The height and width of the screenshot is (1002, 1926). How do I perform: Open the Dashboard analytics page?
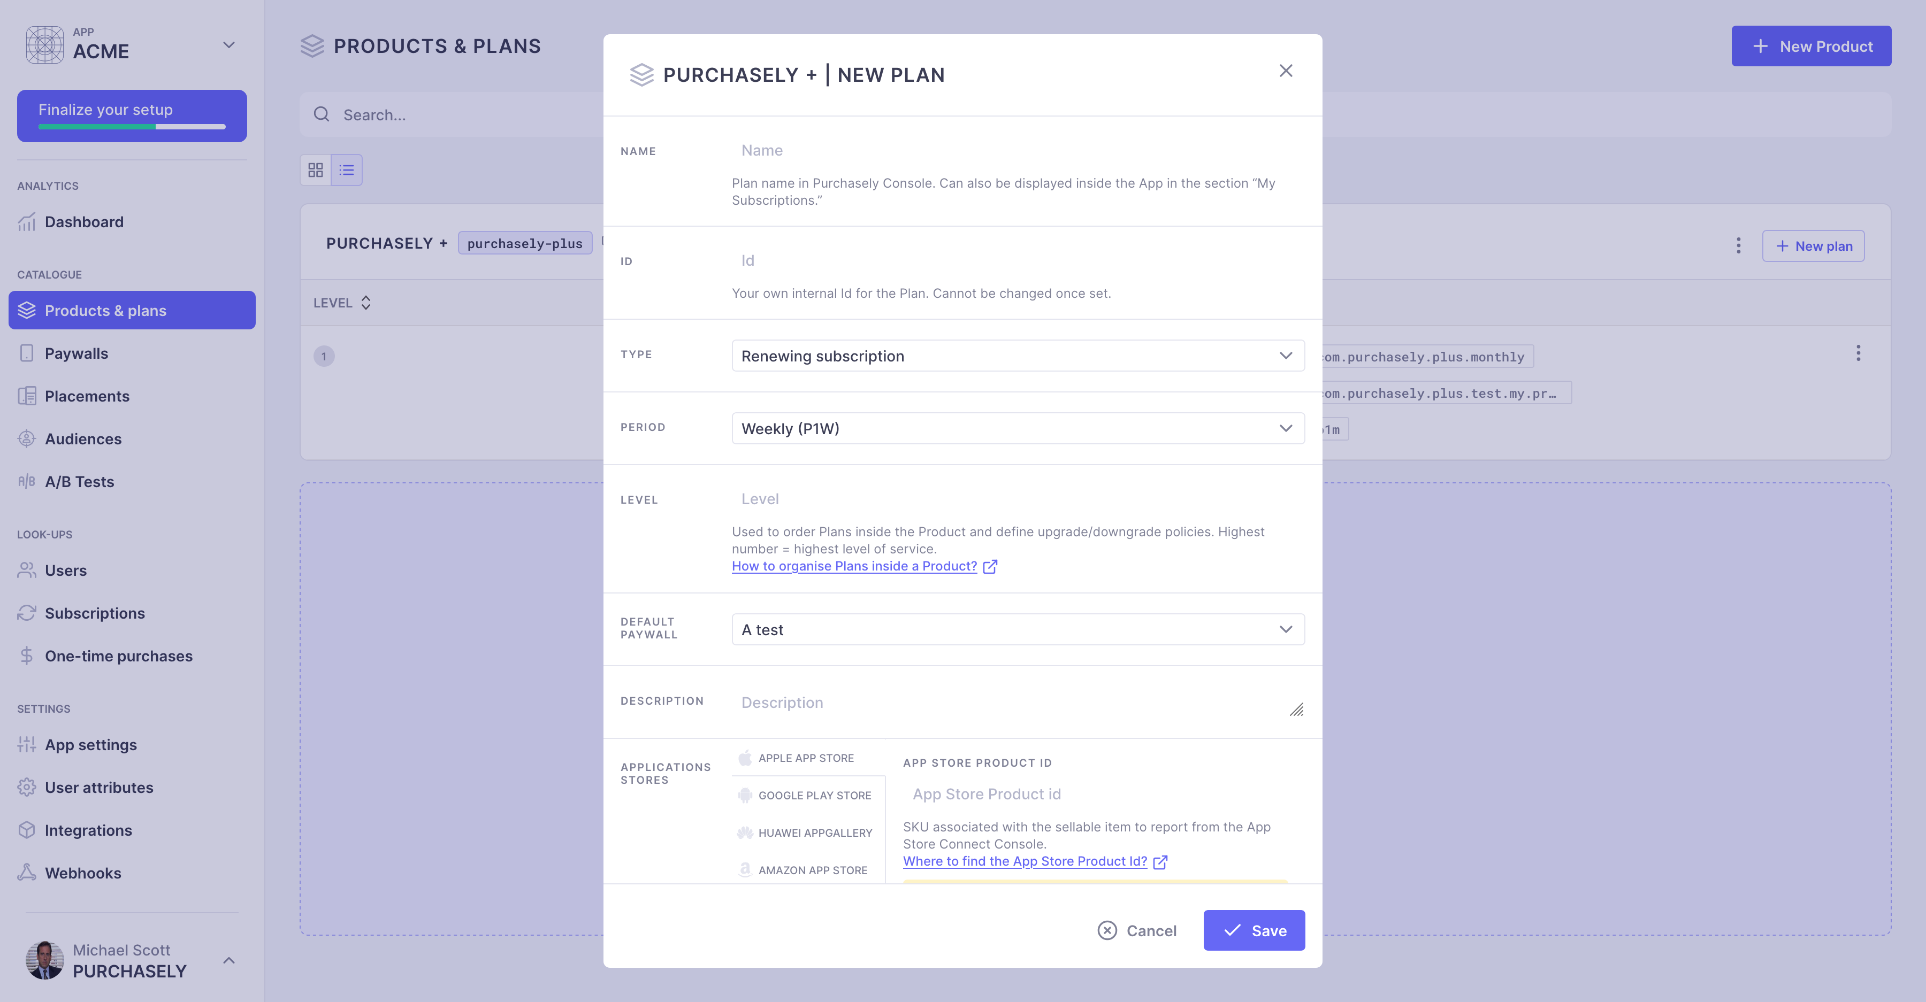coord(84,222)
